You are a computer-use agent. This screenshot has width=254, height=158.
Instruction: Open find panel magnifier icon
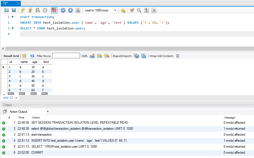(139, 10)
